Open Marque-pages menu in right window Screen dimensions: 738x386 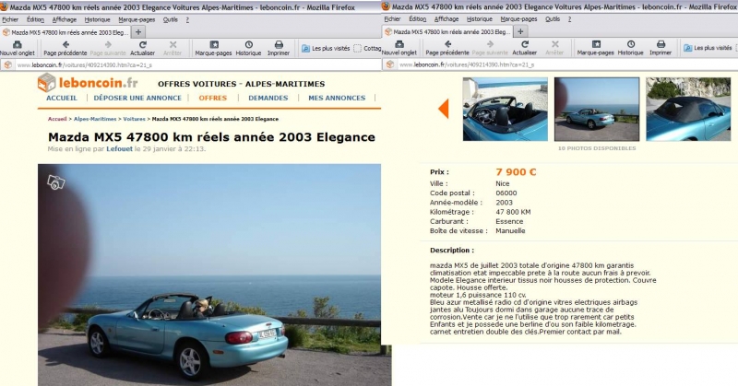pos(518,19)
